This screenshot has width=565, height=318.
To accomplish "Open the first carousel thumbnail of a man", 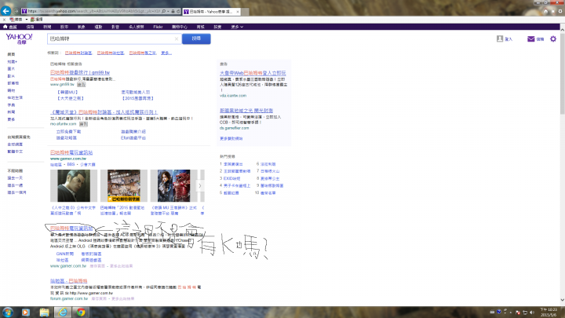I will tap(74, 185).
